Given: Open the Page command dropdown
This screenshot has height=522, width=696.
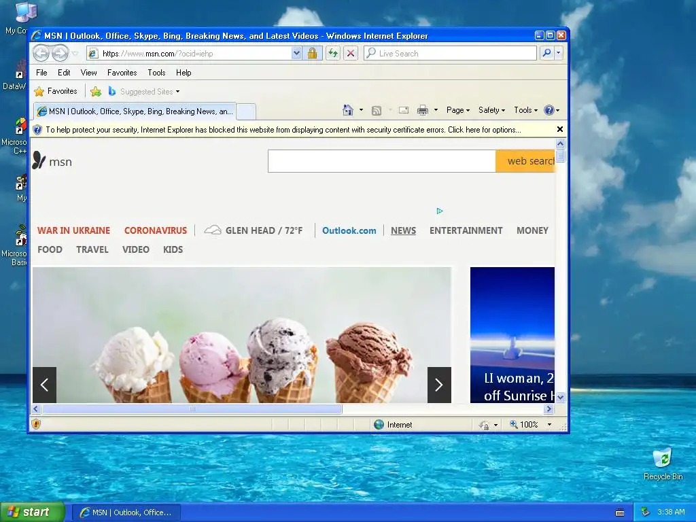Looking at the screenshot, I should 458,110.
